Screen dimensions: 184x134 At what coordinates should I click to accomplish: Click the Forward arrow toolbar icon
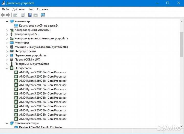(x=8, y=15)
